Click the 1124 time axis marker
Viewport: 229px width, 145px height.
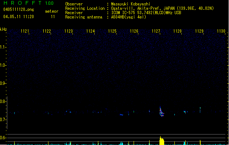[x=90, y=31]
